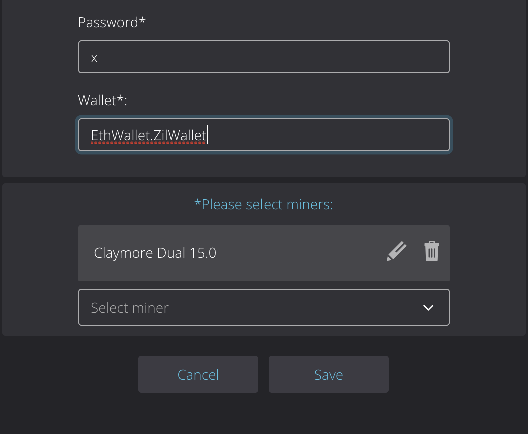The width and height of the screenshot is (528, 434).
Task: Click the Please select miners heading
Action: (x=263, y=204)
